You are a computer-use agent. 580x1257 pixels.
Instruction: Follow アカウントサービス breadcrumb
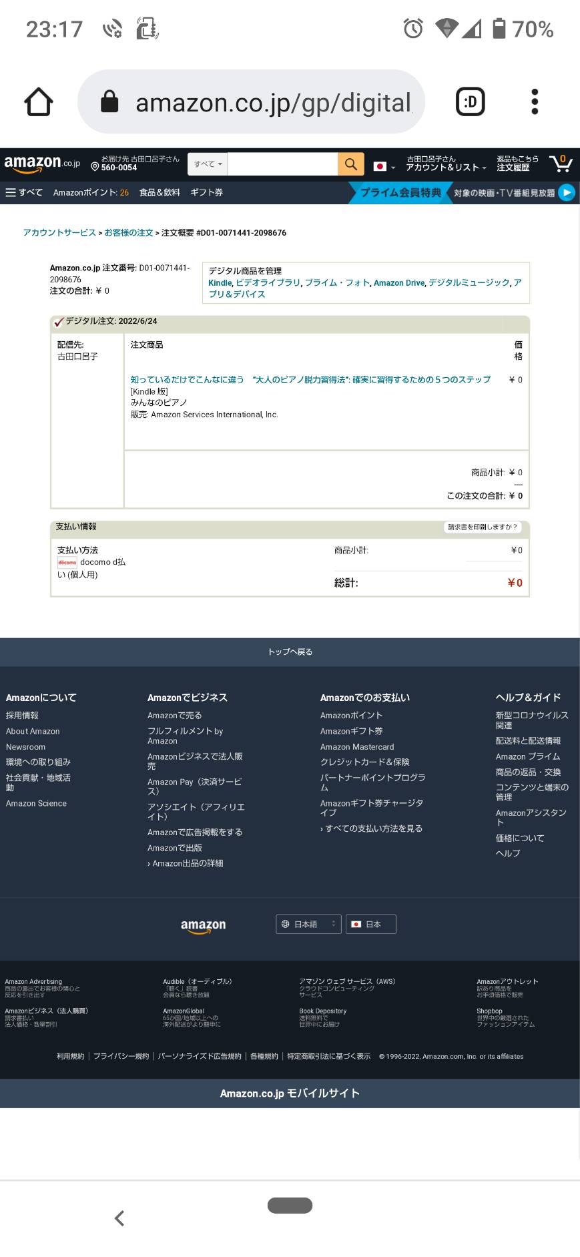point(59,232)
